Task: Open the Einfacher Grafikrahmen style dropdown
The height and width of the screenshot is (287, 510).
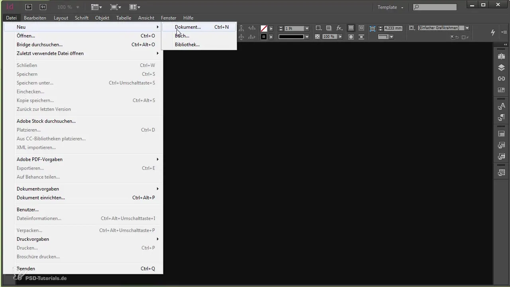Action: tap(467, 28)
